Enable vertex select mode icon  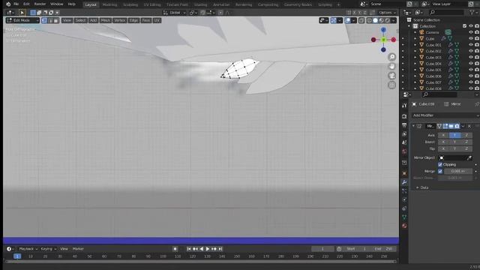click(x=44, y=20)
